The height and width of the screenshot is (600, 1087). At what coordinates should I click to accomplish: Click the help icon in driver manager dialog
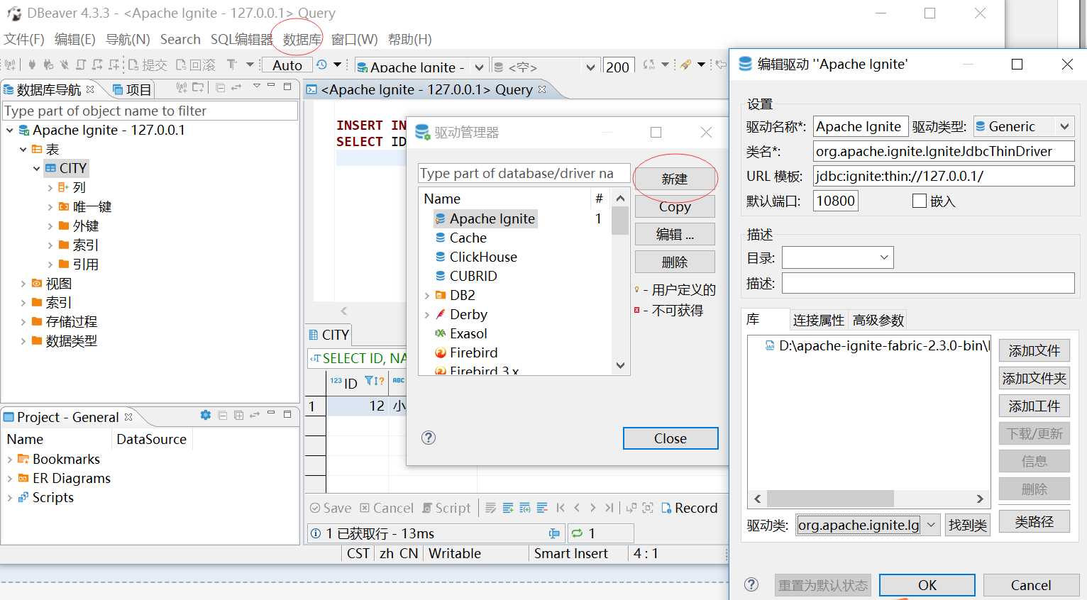pos(429,438)
